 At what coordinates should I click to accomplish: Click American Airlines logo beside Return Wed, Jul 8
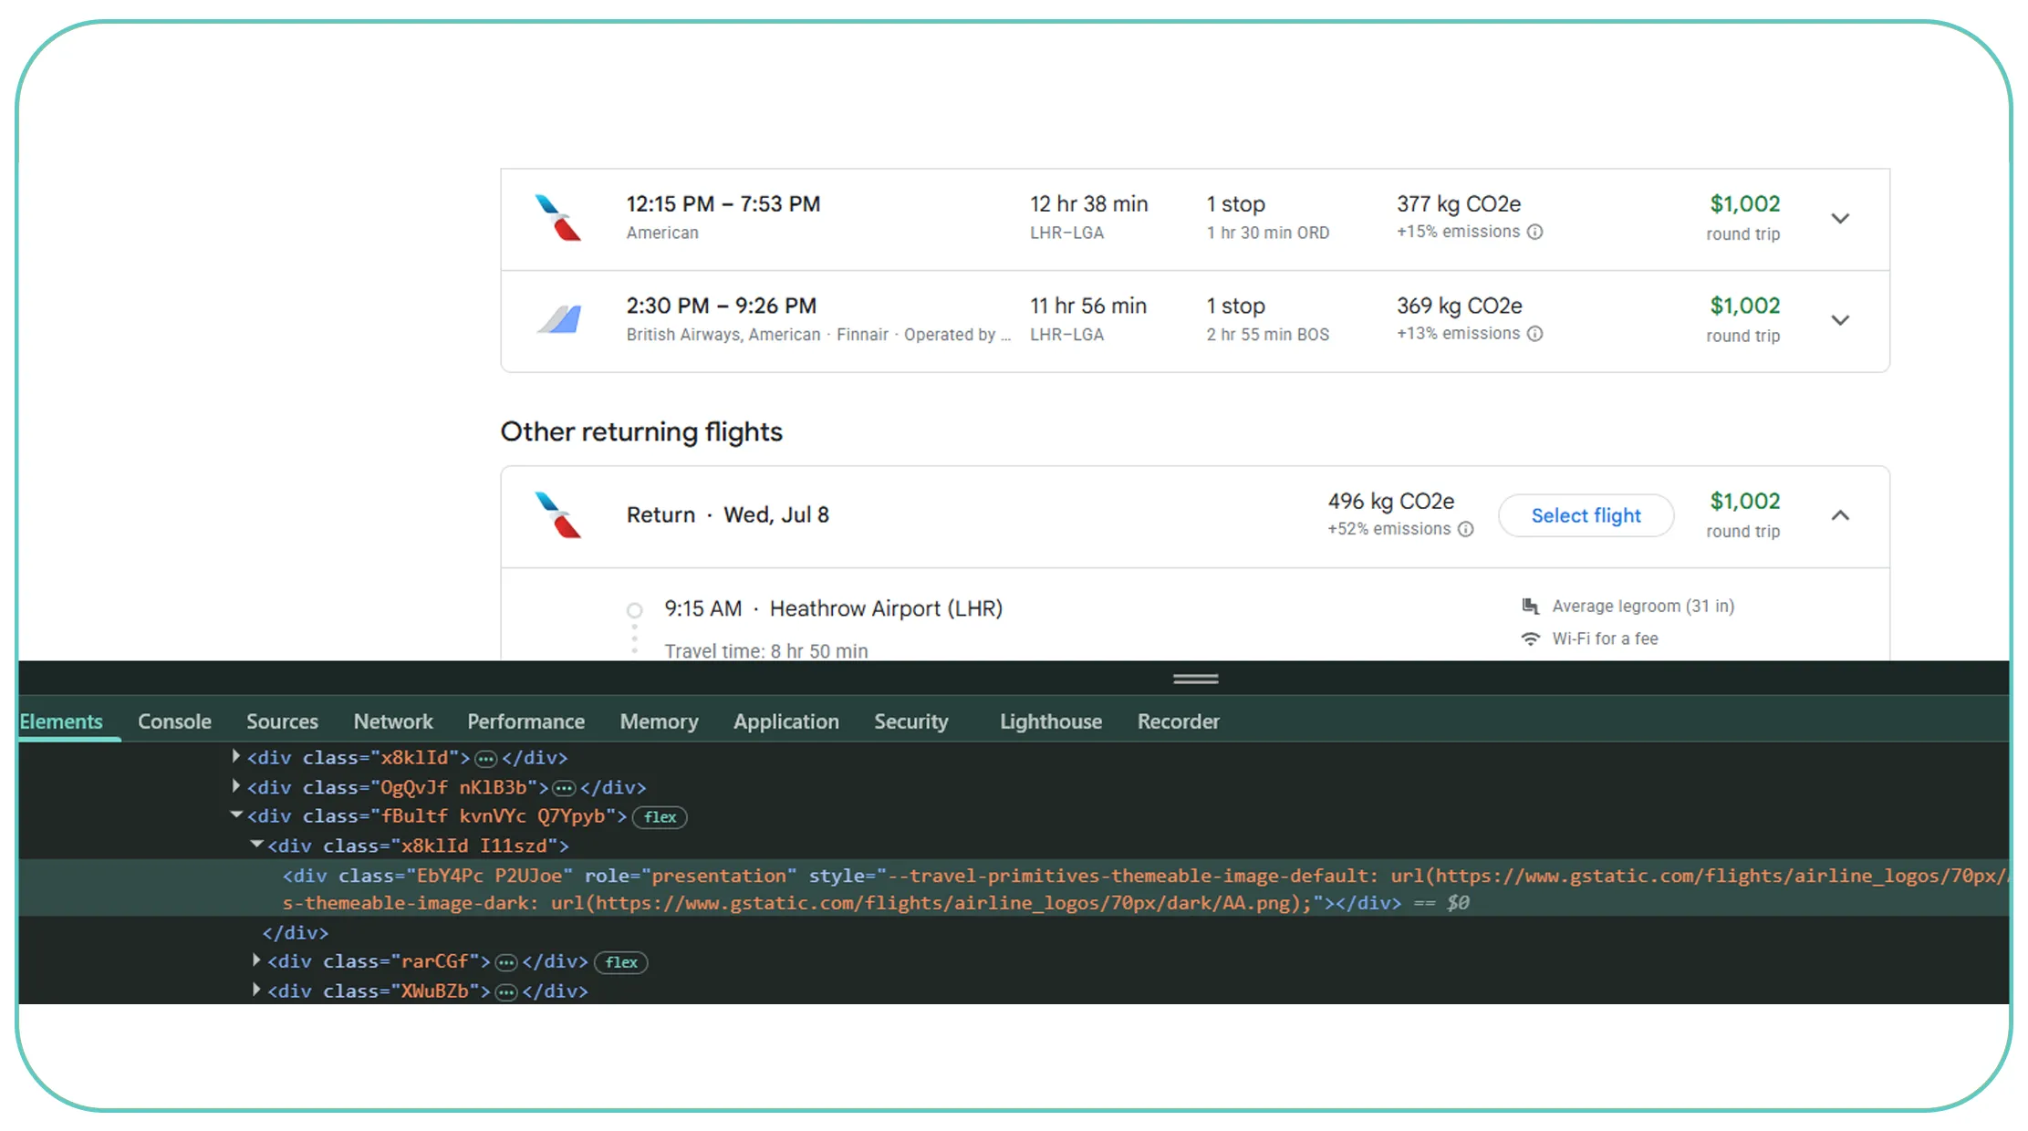[x=557, y=515]
